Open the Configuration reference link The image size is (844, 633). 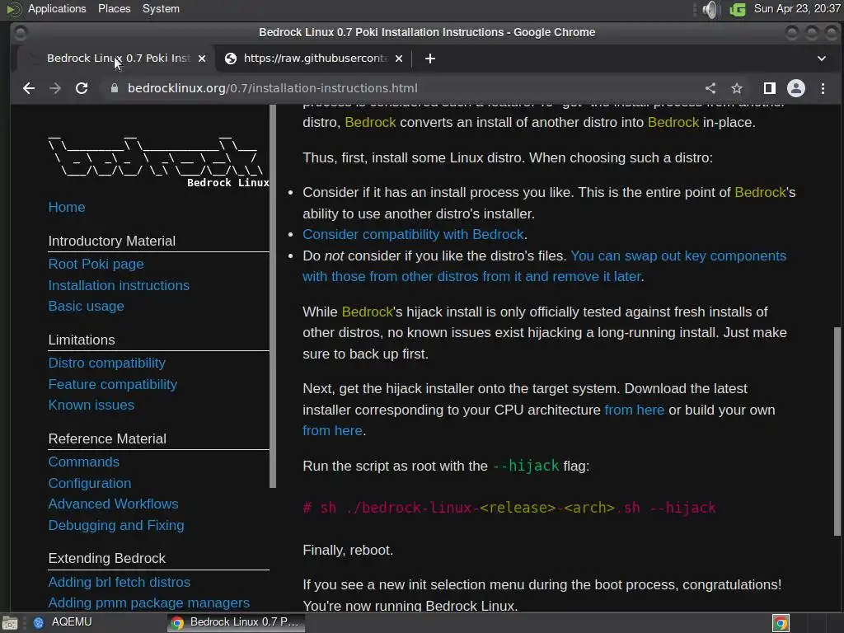[x=90, y=483]
